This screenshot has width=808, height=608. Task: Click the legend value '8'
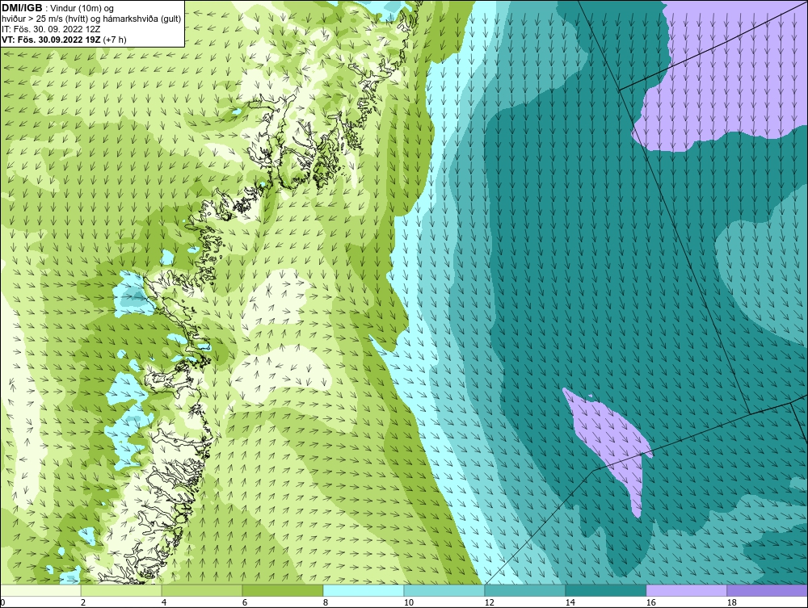click(x=325, y=602)
